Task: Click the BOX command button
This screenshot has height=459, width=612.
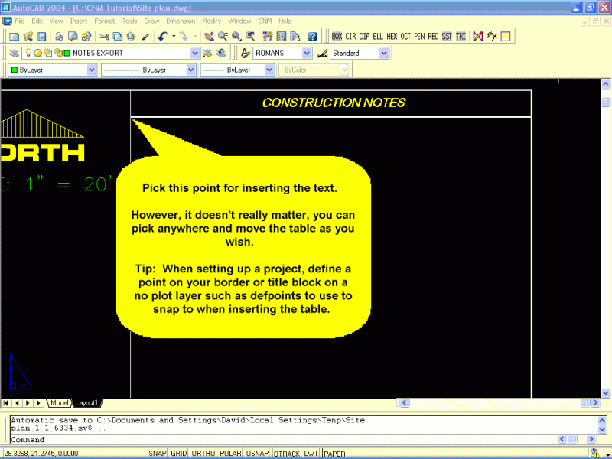Action: [x=337, y=36]
